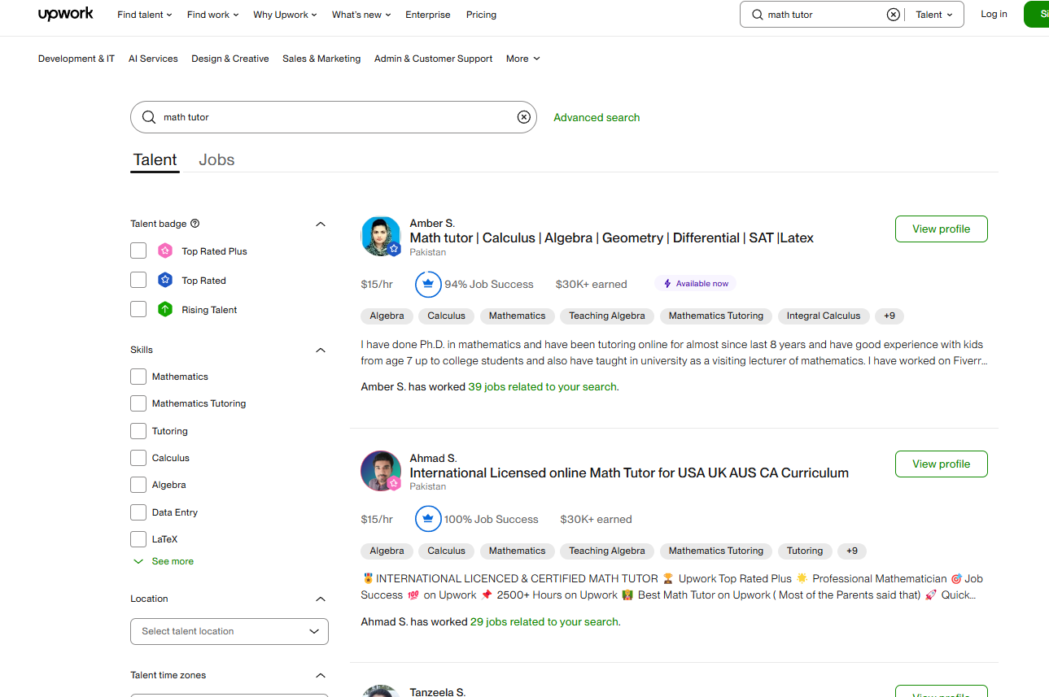The height and width of the screenshot is (697, 1049).
Task: Open Ahmad S. 29 jobs related link
Action: pyautogui.click(x=544, y=622)
